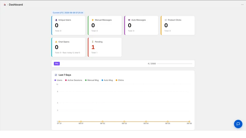Viewport: 246px width, 138px height.
Task: Toggle Users series in chart legend
Action: tap(58, 80)
